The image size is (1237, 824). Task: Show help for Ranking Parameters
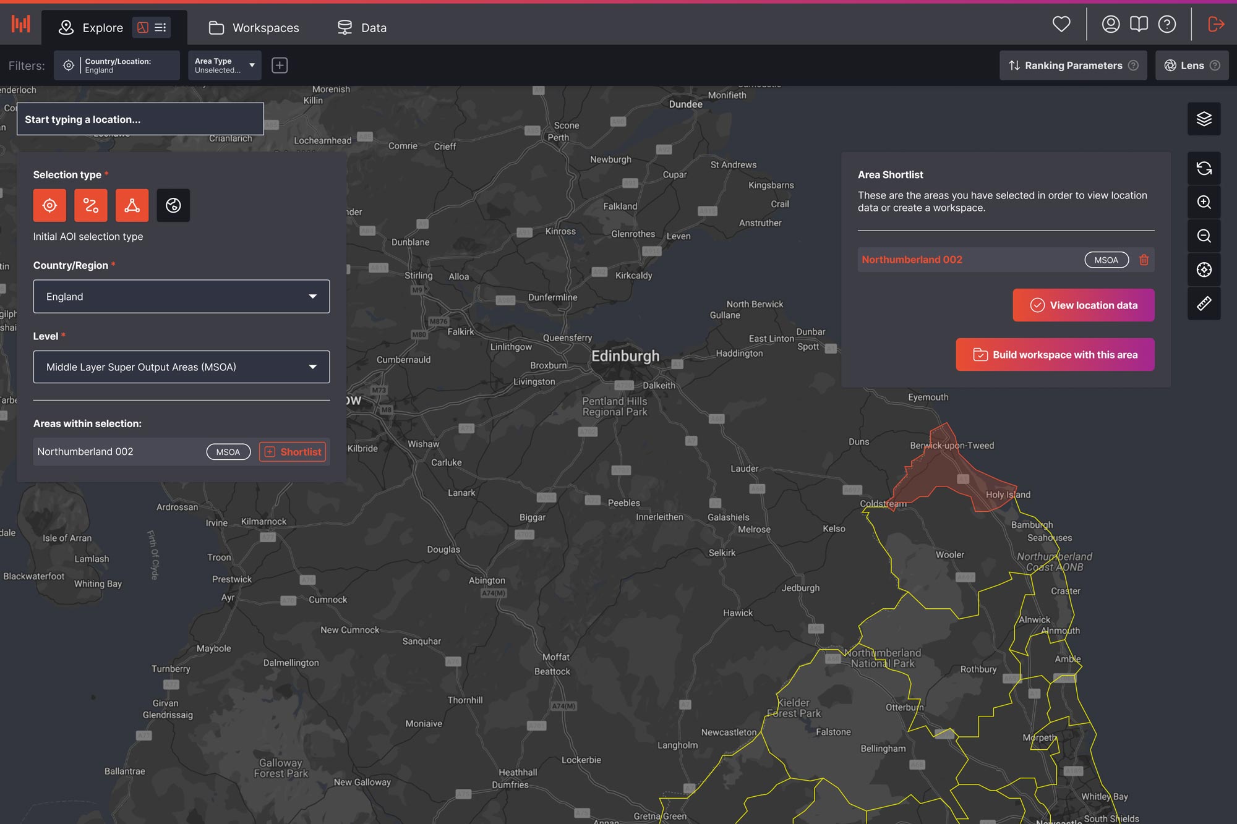pos(1133,66)
